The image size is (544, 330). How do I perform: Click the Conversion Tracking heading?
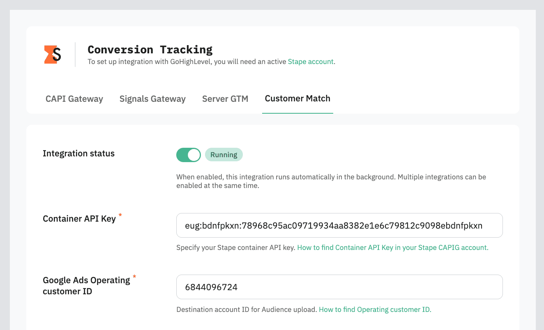point(150,49)
